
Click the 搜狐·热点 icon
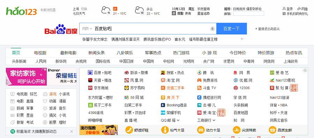point(163,73)
